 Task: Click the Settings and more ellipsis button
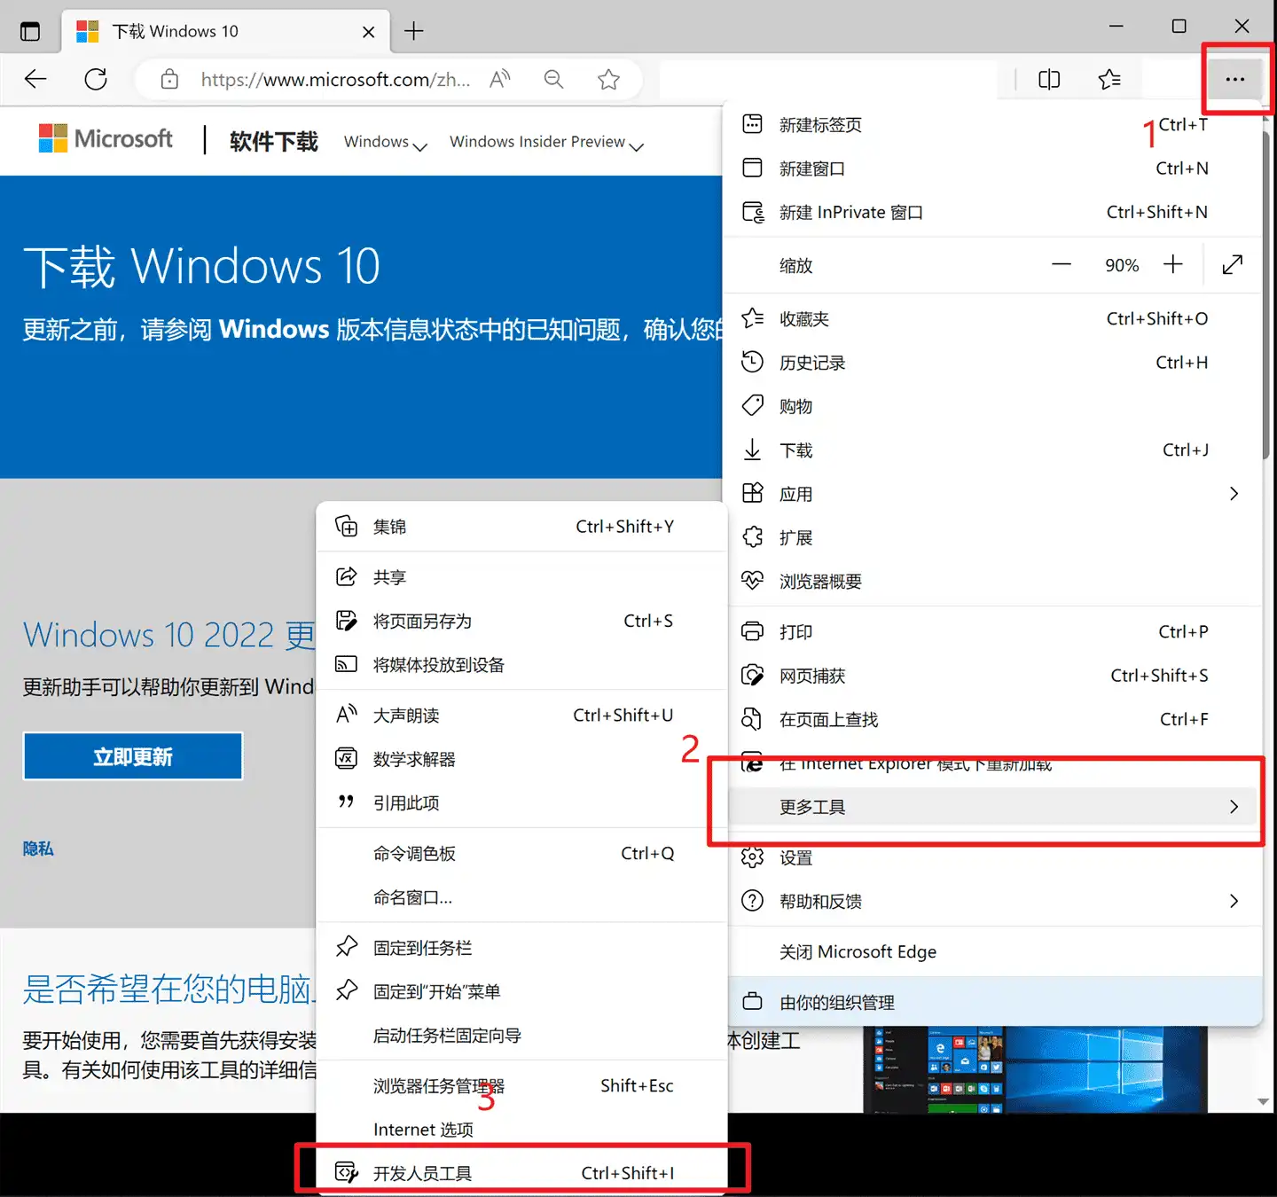[1234, 80]
